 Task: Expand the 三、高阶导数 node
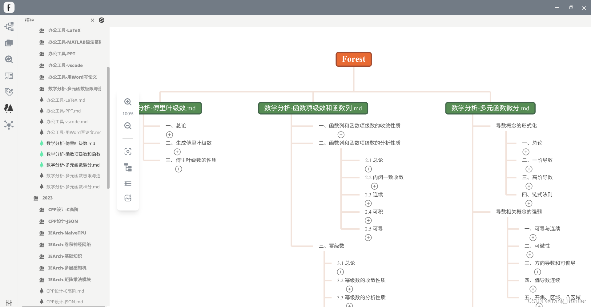[529, 186]
